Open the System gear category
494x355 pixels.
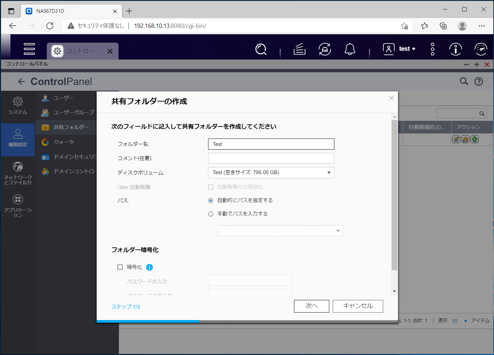18,106
